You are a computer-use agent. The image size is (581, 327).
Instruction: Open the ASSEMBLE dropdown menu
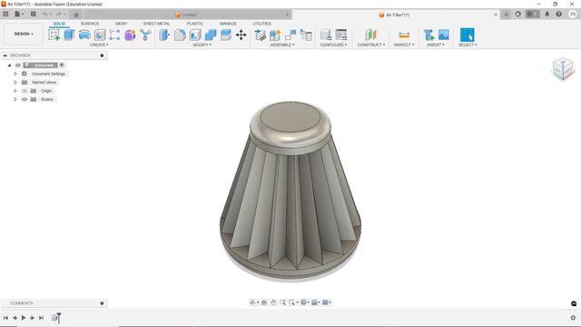click(282, 45)
